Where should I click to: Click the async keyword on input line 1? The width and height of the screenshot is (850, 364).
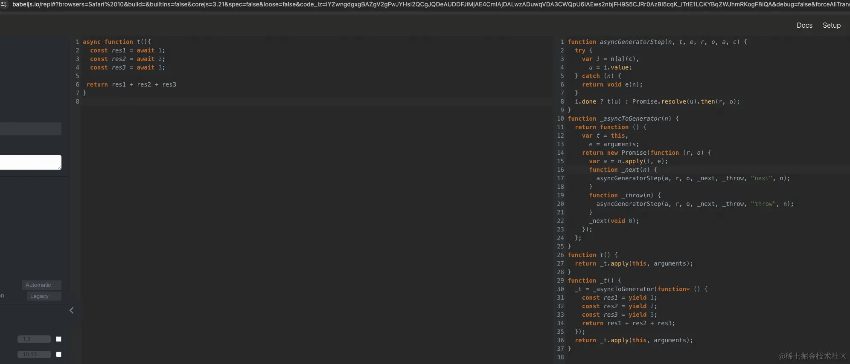pos(92,42)
